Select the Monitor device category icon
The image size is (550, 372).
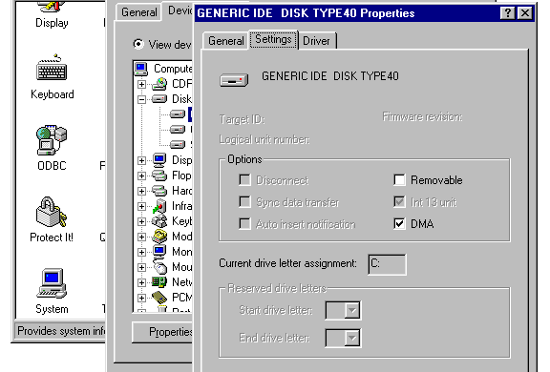159,252
